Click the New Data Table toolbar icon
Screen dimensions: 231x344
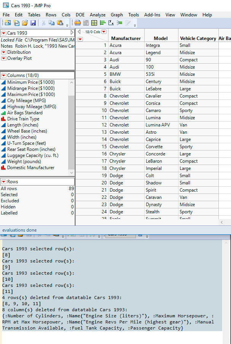click(x=8, y=23)
